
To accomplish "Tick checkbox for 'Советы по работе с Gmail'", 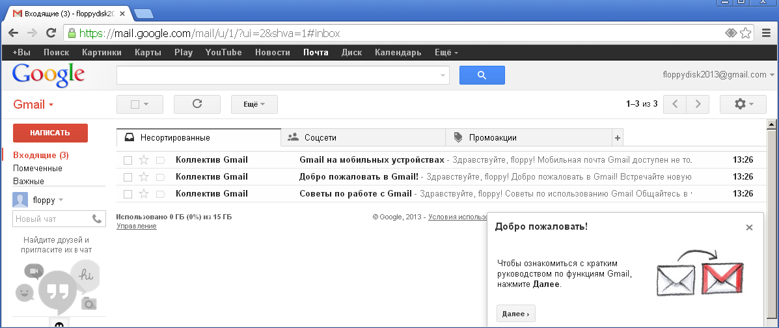I will 128,194.
